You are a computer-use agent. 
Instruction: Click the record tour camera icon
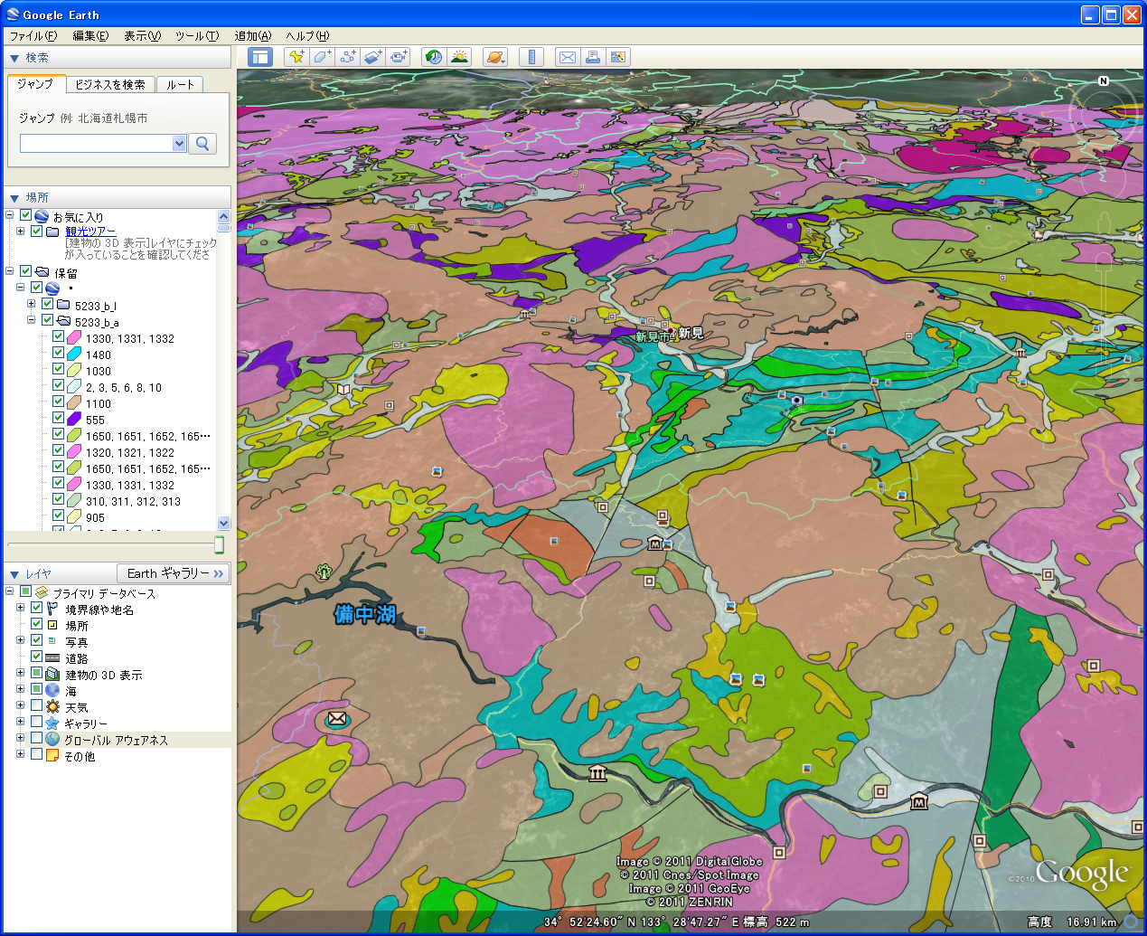(x=399, y=57)
